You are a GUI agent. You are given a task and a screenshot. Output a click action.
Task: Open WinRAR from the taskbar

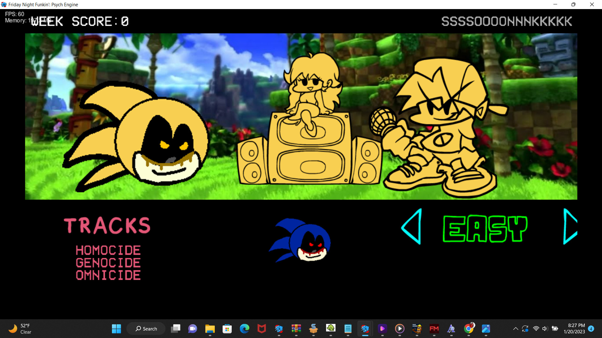click(296, 329)
